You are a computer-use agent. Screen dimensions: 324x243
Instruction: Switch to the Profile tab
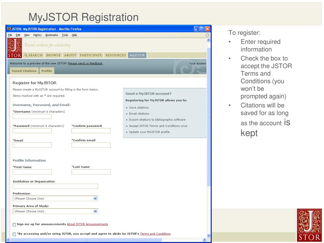click(47, 71)
